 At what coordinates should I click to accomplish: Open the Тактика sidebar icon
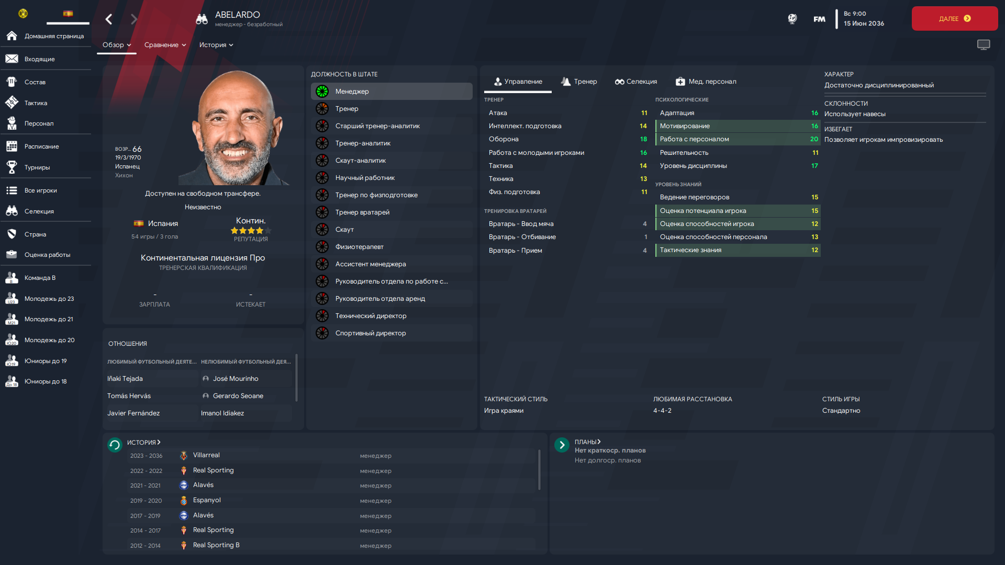pyautogui.click(x=12, y=103)
